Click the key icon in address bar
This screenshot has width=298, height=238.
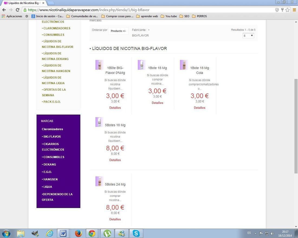click(282, 10)
